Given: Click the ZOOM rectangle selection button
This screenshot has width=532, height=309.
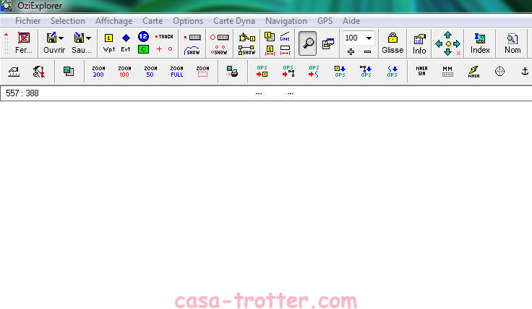Looking at the screenshot, I should [202, 72].
